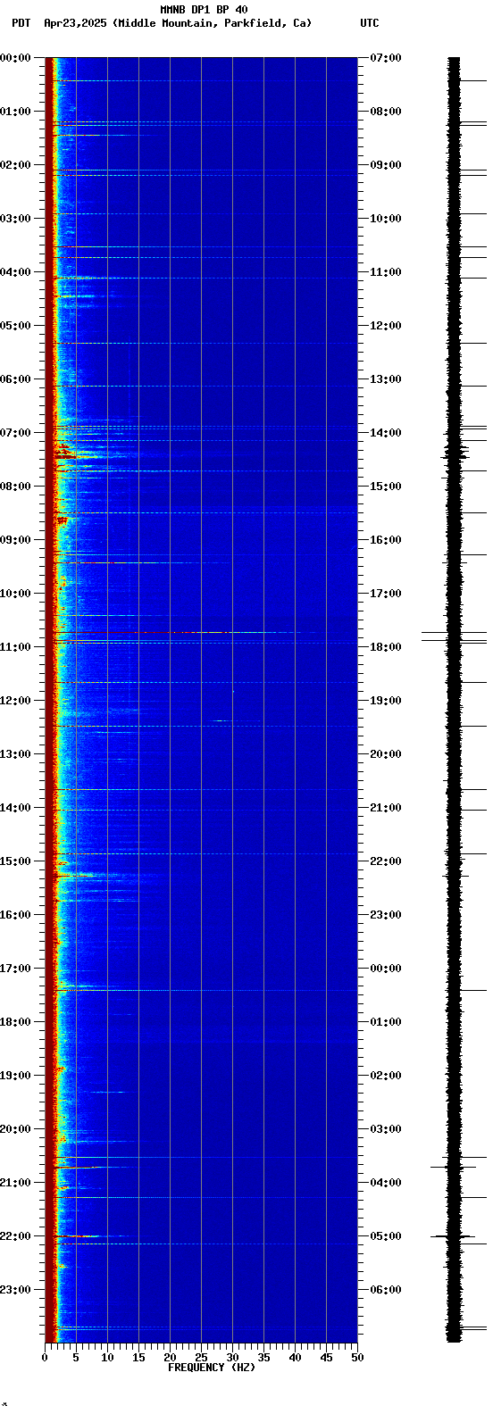Click the frequency axis value "15"

click(x=138, y=1358)
